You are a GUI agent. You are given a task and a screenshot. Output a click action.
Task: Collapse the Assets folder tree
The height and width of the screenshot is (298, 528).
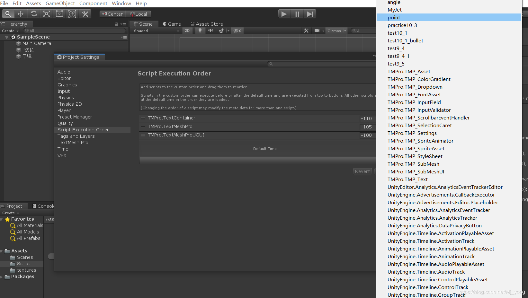click(2, 251)
